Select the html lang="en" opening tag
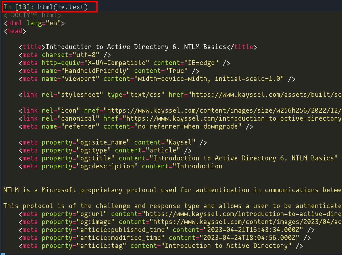Screen dimensions: 342x255 point(34,23)
